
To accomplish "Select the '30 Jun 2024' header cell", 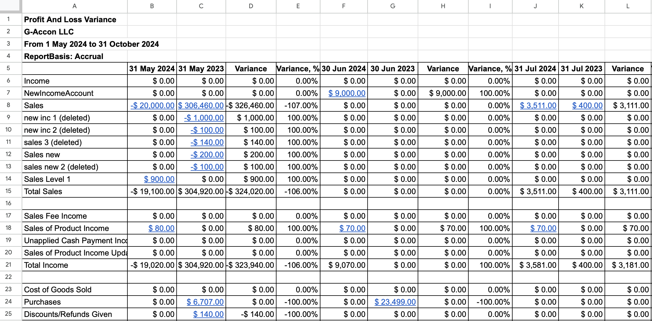I will (x=344, y=68).
